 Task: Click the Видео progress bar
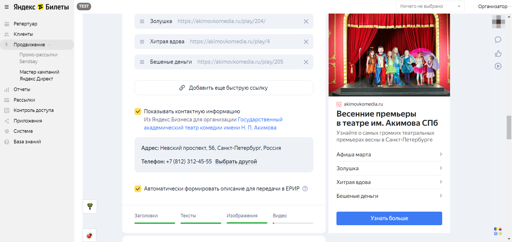[x=293, y=223]
